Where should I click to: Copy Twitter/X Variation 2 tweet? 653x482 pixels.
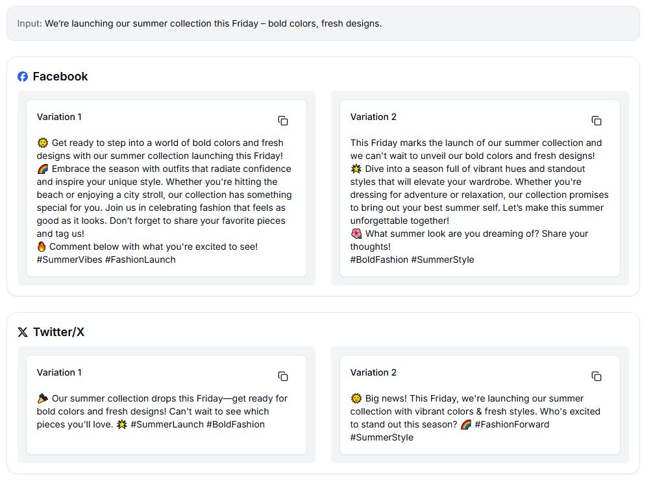coord(597,376)
